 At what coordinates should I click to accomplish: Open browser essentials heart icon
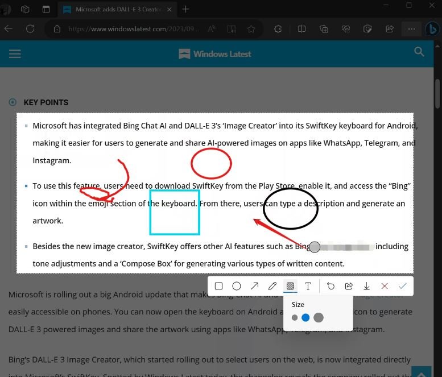coord(346,29)
